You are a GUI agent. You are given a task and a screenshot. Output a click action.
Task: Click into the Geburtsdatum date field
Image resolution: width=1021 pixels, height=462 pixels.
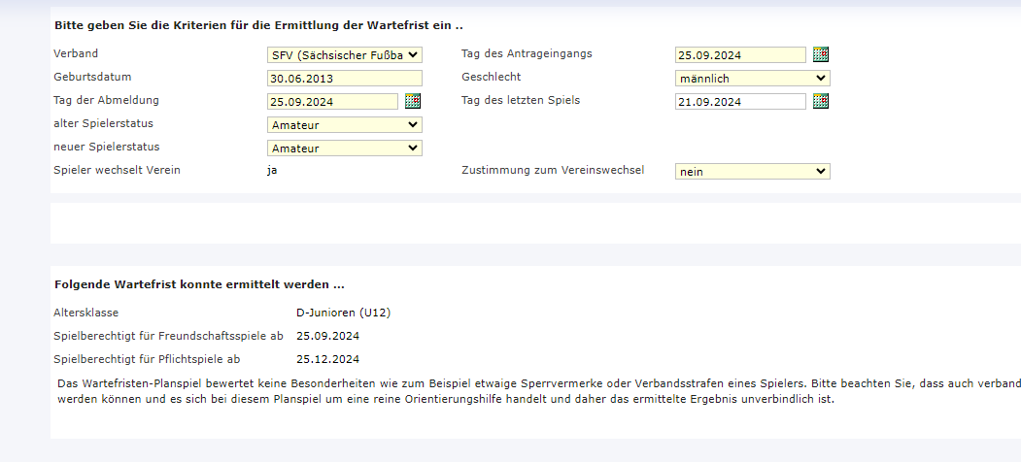tap(344, 79)
